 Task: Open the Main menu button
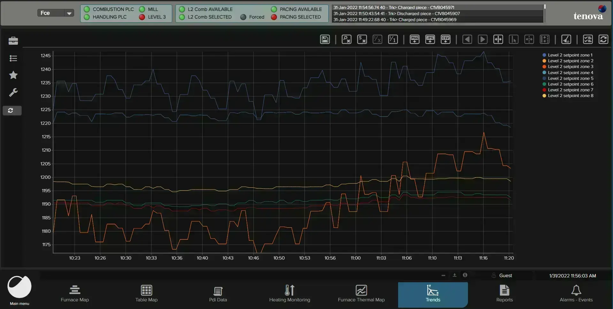(x=19, y=290)
